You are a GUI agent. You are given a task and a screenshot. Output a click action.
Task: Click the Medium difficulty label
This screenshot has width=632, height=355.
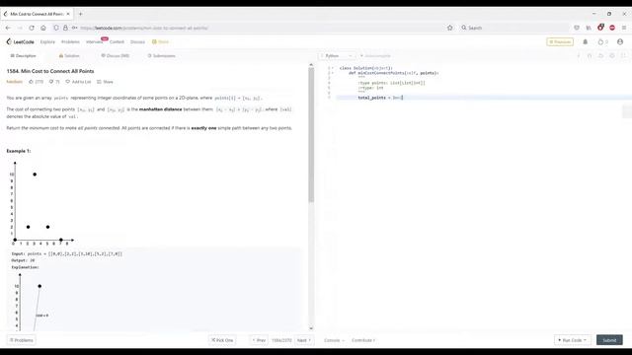tap(15, 82)
